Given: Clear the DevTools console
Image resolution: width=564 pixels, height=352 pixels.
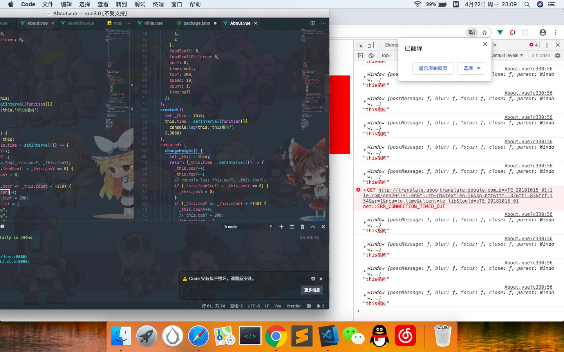Looking at the screenshot, I should coord(371,56).
